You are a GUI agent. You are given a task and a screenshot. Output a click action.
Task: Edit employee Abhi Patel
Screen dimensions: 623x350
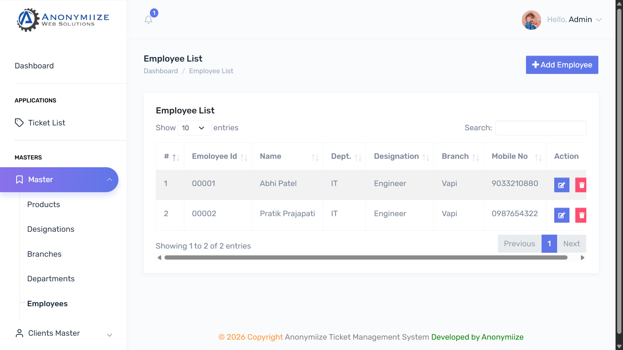[562, 185]
